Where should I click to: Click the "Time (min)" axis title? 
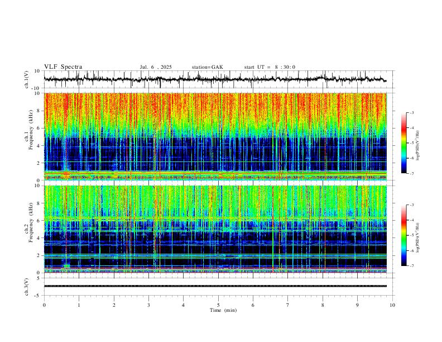[x=223, y=310]
